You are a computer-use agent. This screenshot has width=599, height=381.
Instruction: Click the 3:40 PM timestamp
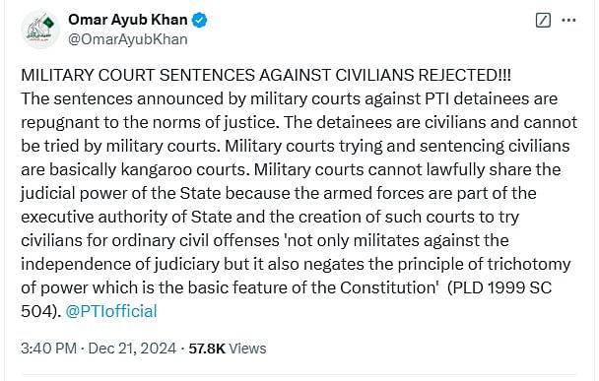(48, 349)
